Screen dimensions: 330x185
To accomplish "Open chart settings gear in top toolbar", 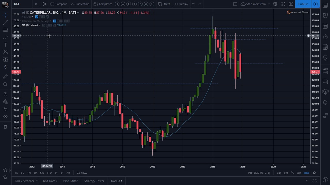I will click(275, 4).
